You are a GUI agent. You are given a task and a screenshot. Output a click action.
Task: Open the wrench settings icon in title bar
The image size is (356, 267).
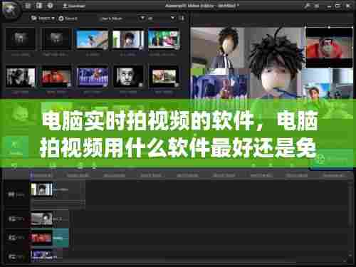click(x=307, y=6)
